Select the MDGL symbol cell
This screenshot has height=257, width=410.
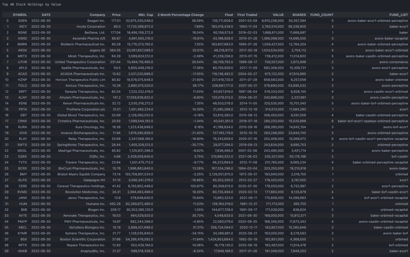(22, 150)
